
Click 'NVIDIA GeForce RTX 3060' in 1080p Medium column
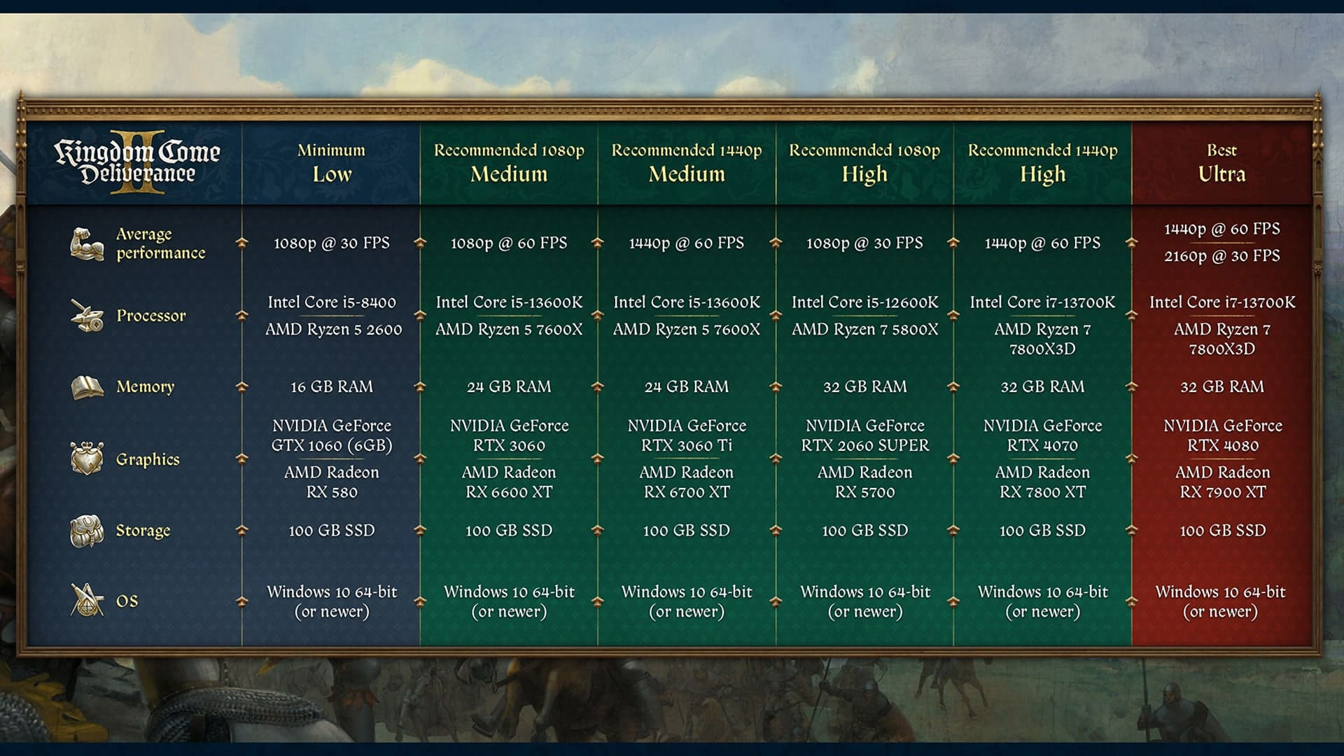coord(509,435)
